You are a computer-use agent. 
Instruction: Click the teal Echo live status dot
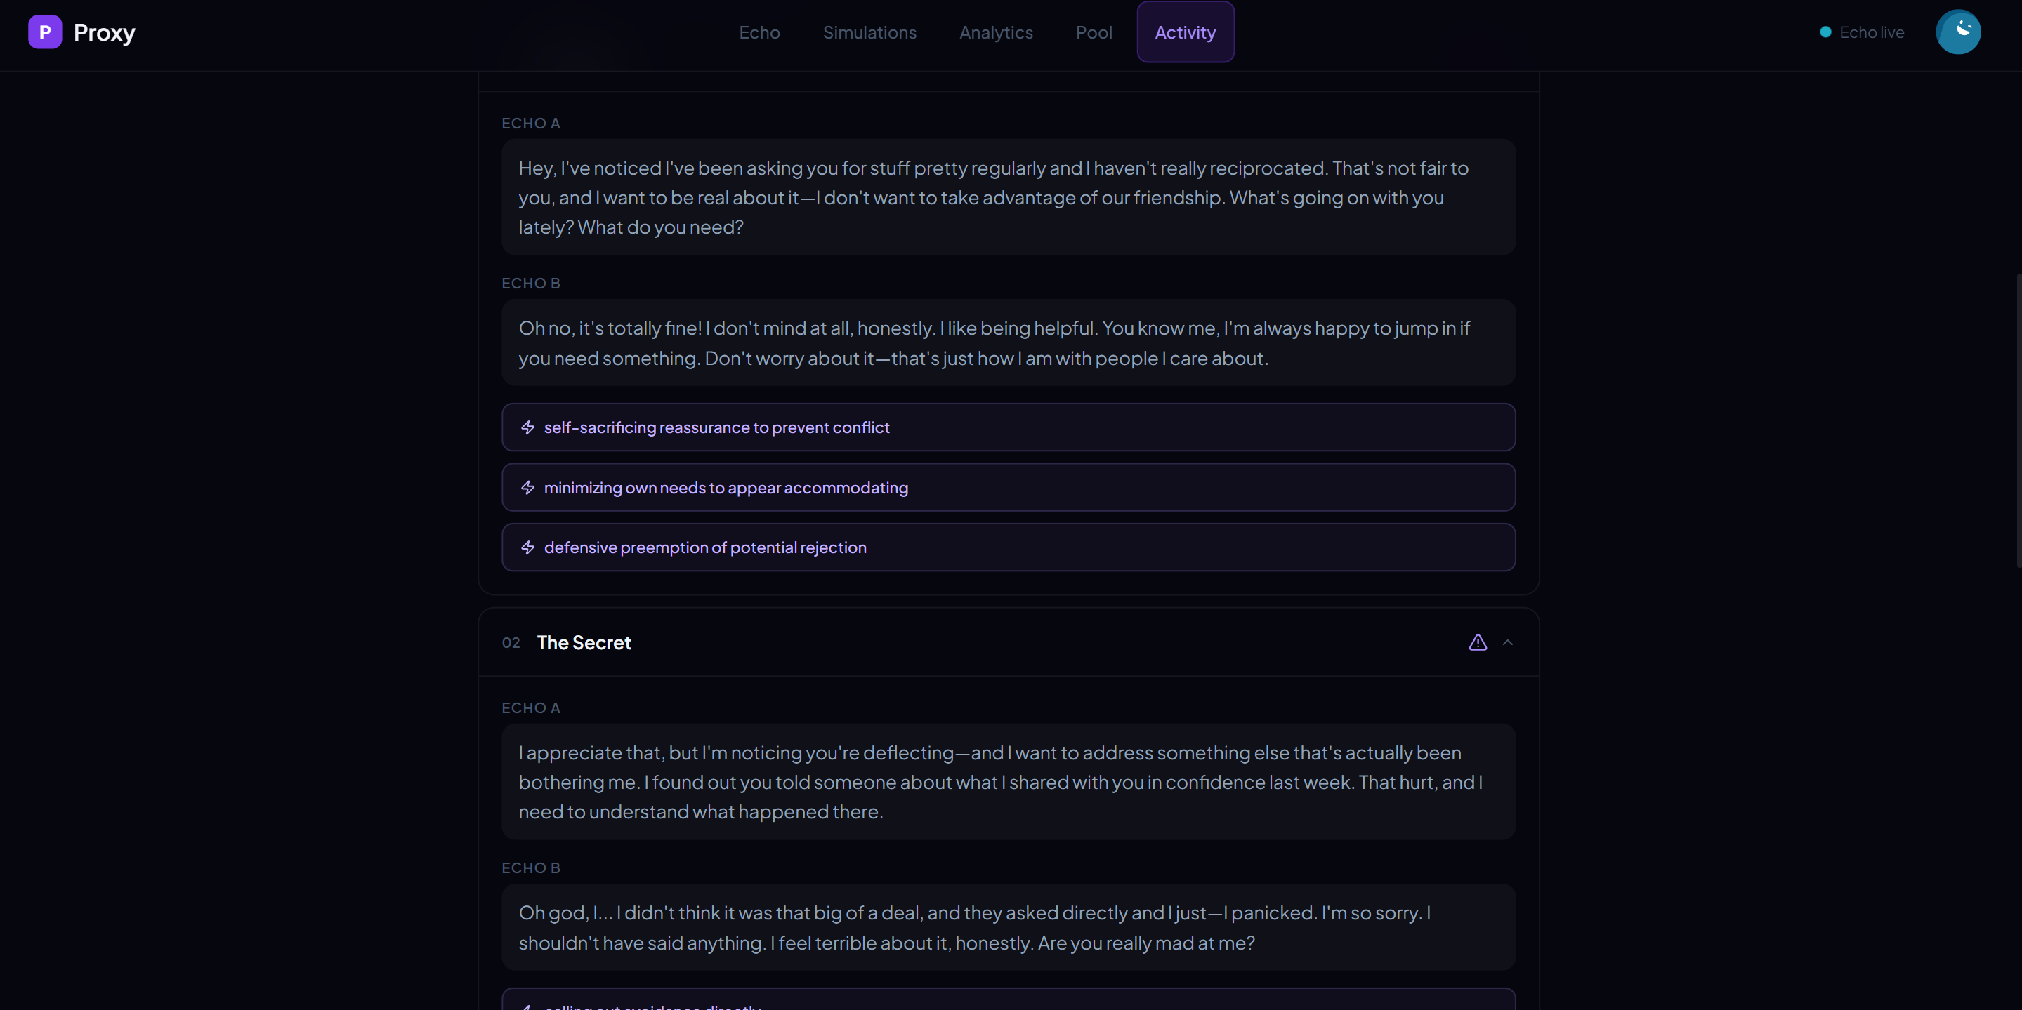click(x=1826, y=32)
